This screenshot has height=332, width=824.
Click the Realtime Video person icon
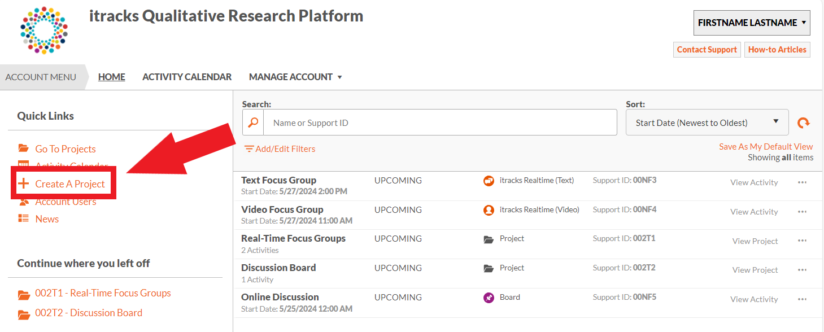pos(489,210)
